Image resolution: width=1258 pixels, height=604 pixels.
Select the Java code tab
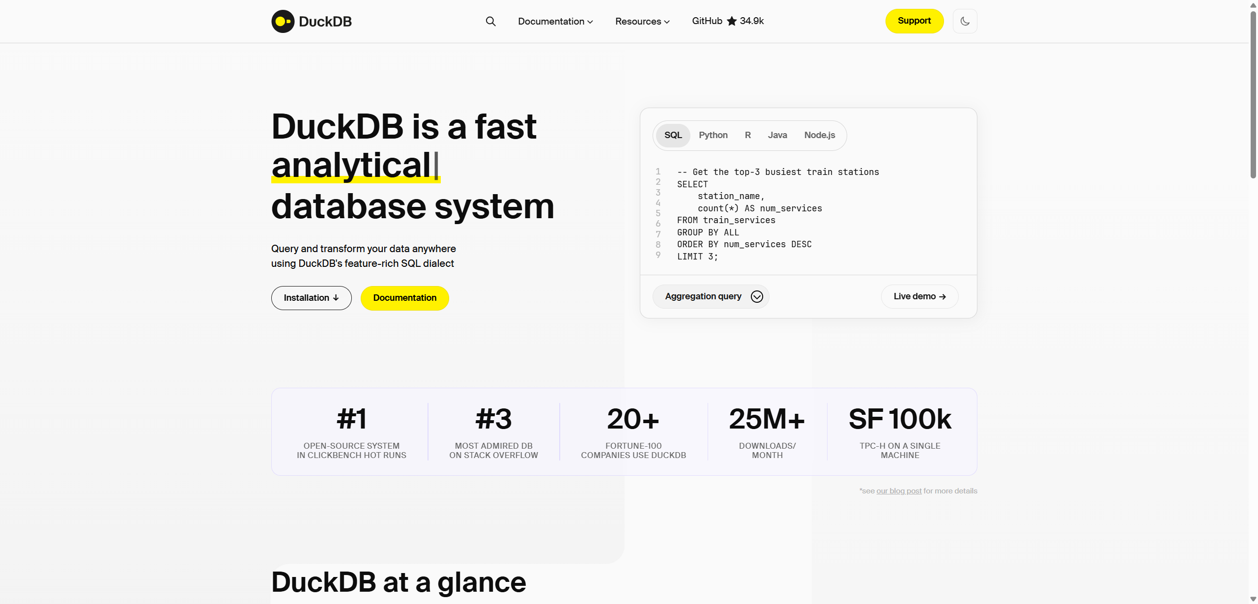pos(777,135)
